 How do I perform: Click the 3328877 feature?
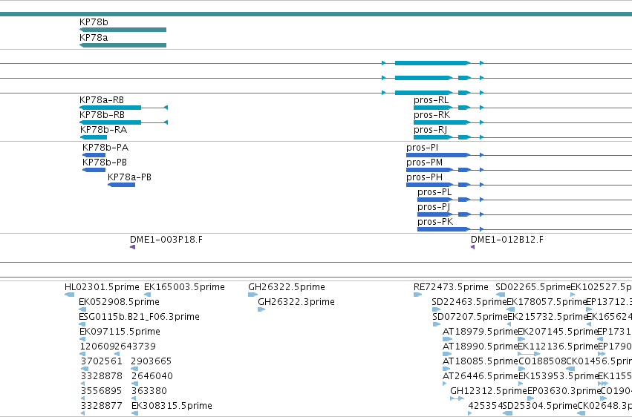(x=83, y=413)
